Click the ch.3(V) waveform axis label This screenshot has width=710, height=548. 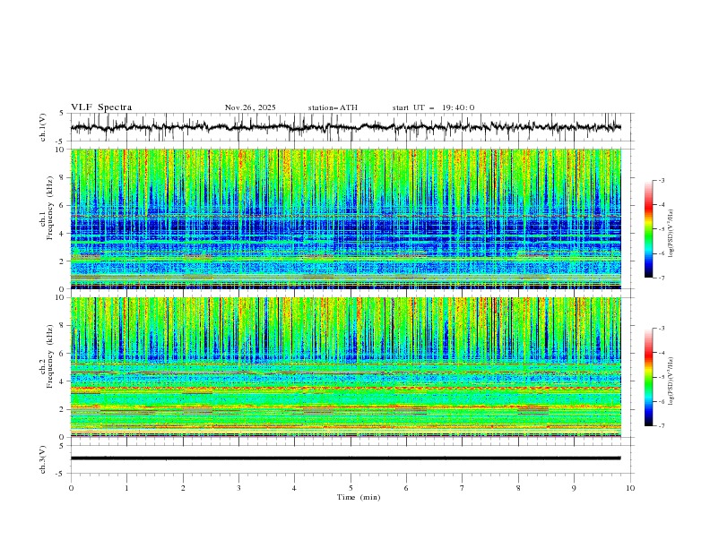point(43,459)
